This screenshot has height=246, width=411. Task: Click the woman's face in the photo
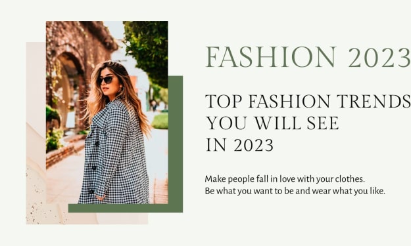[108, 83]
